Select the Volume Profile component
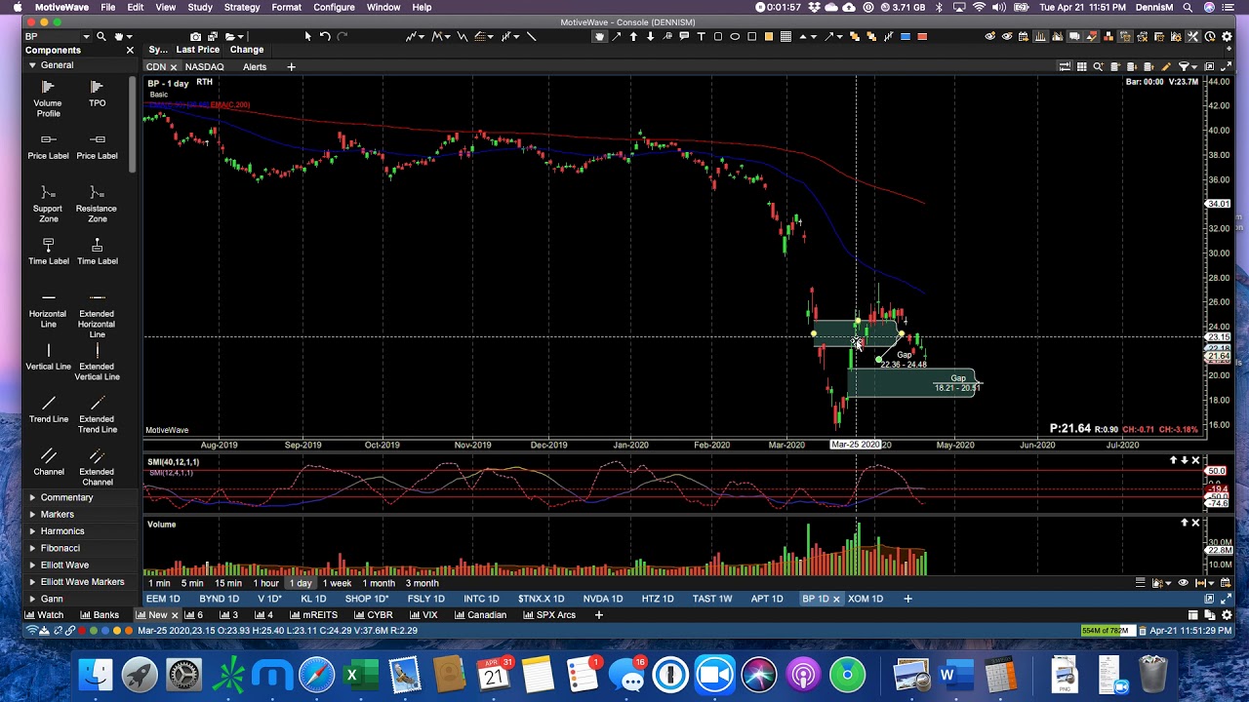Image resolution: width=1249 pixels, height=702 pixels. click(48, 99)
